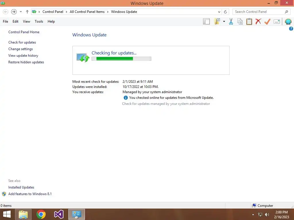This screenshot has height=220, width=294.
Task: Open Change settings link
Action: click(20, 49)
